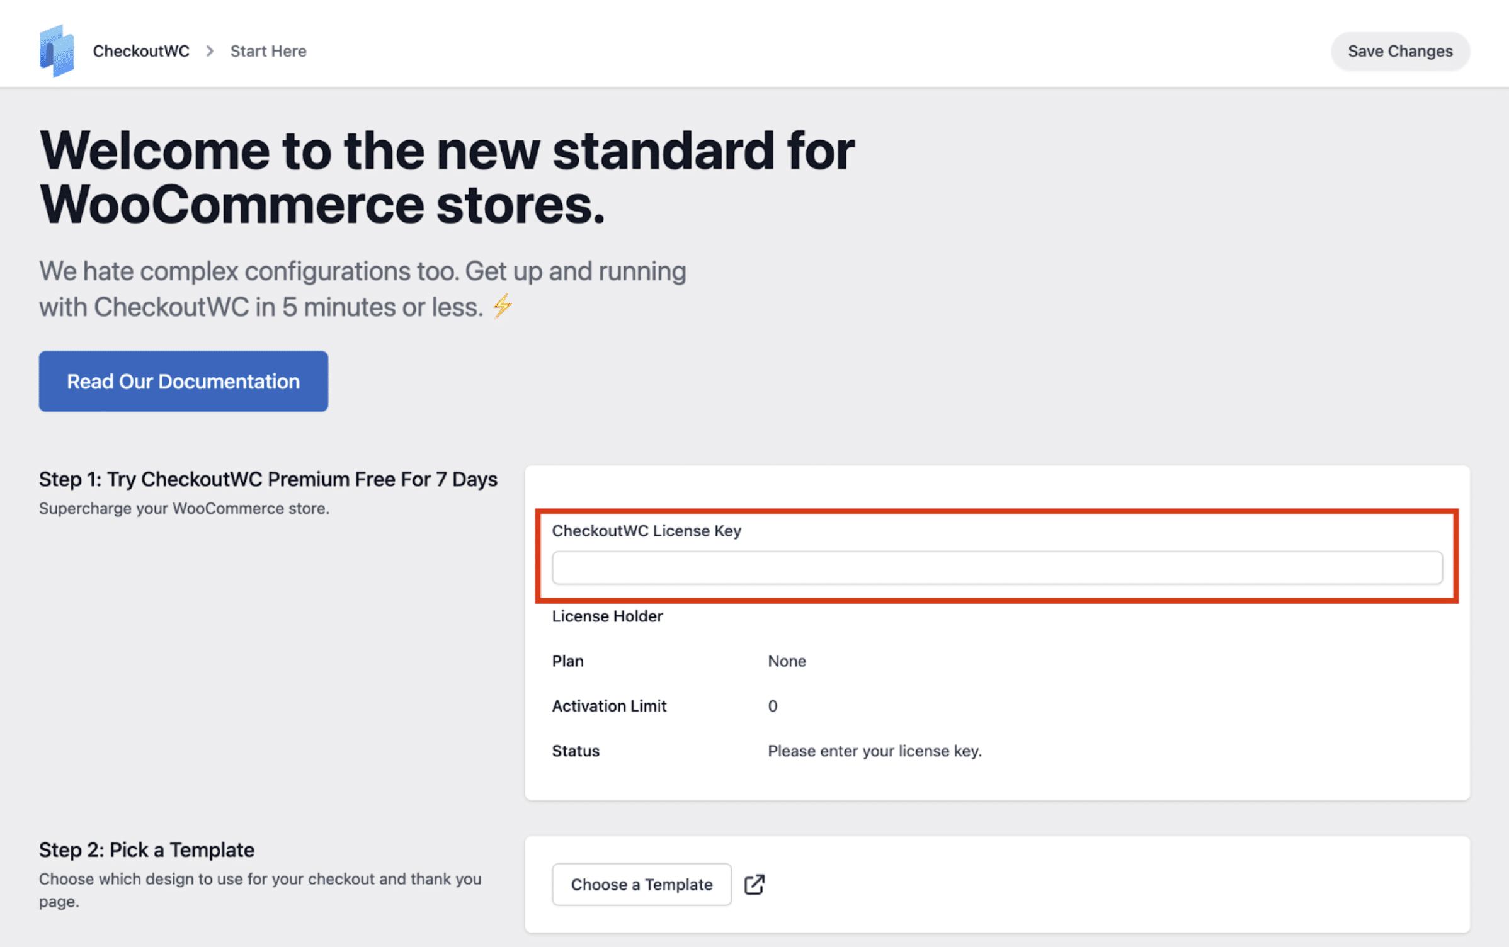The width and height of the screenshot is (1509, 947).
Task: Click the CheckoutWC License Key label
Action: point(646,531)
